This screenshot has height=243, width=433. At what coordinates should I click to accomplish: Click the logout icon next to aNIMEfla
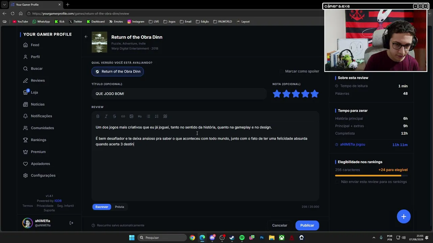pyautogui.click(x=71, y=223)
